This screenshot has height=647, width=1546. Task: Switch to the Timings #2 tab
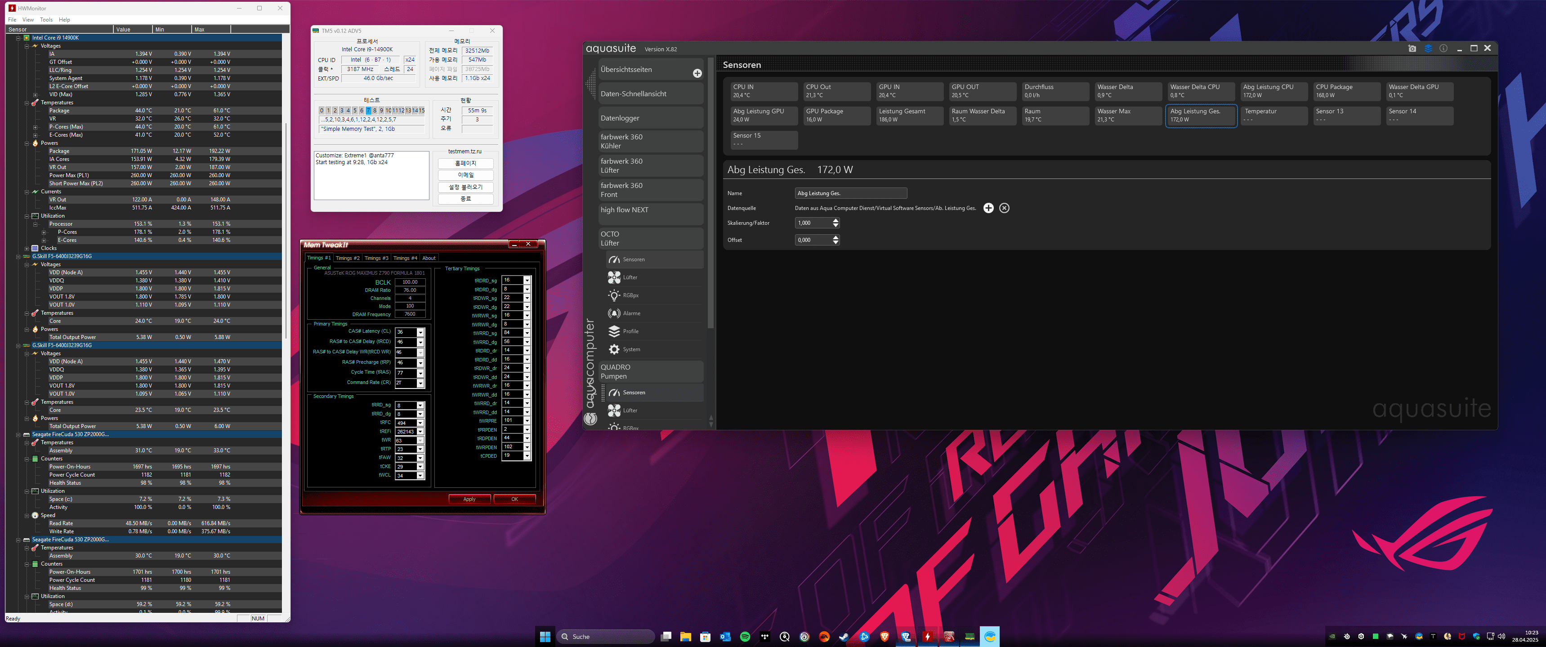click(348, 258)
